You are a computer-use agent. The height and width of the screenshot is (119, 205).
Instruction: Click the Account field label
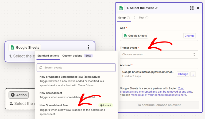125,65
